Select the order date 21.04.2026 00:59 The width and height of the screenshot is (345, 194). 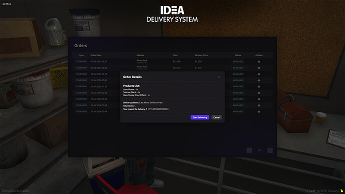[x=99, y=80]
